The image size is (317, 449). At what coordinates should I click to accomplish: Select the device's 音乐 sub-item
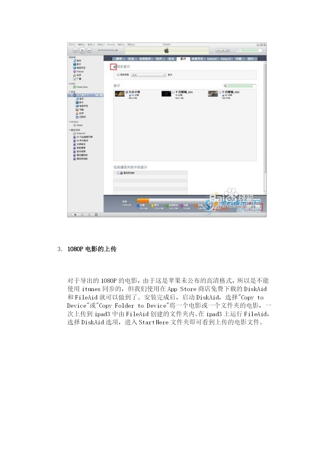pyautogui.click(x=80, y=99)
